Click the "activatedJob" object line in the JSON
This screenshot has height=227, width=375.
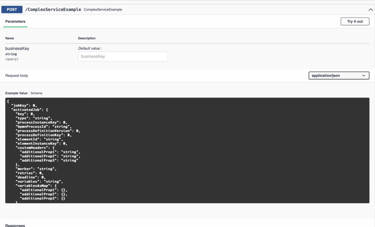tap(30, 110)
